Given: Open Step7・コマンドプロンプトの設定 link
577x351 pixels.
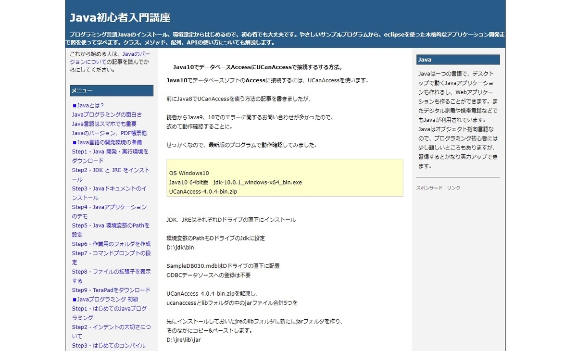Looking at the screenshot, I should tap(111, 257).
